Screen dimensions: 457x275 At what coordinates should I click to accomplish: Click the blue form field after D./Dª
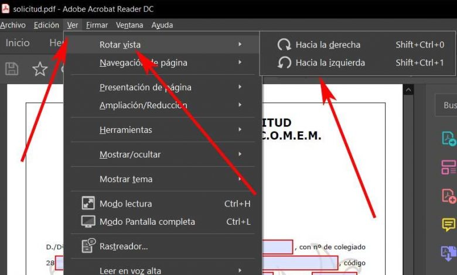[278, 247]
